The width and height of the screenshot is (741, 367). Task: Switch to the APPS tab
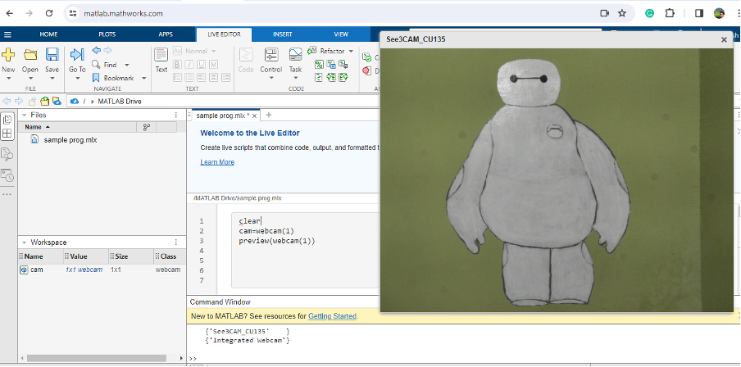pos(166,34)
